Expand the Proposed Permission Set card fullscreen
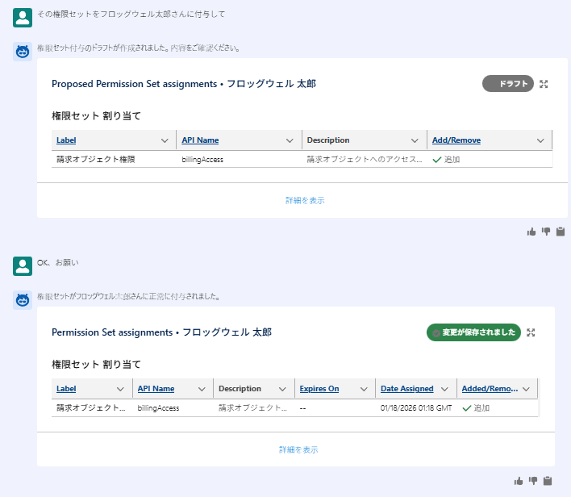571x497 pixels. 544,84
